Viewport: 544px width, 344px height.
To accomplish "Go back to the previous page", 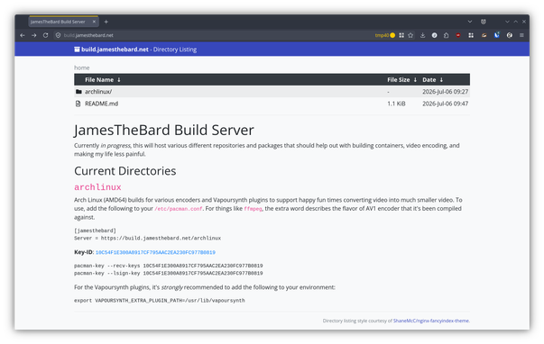I will [x=23, y=35].
